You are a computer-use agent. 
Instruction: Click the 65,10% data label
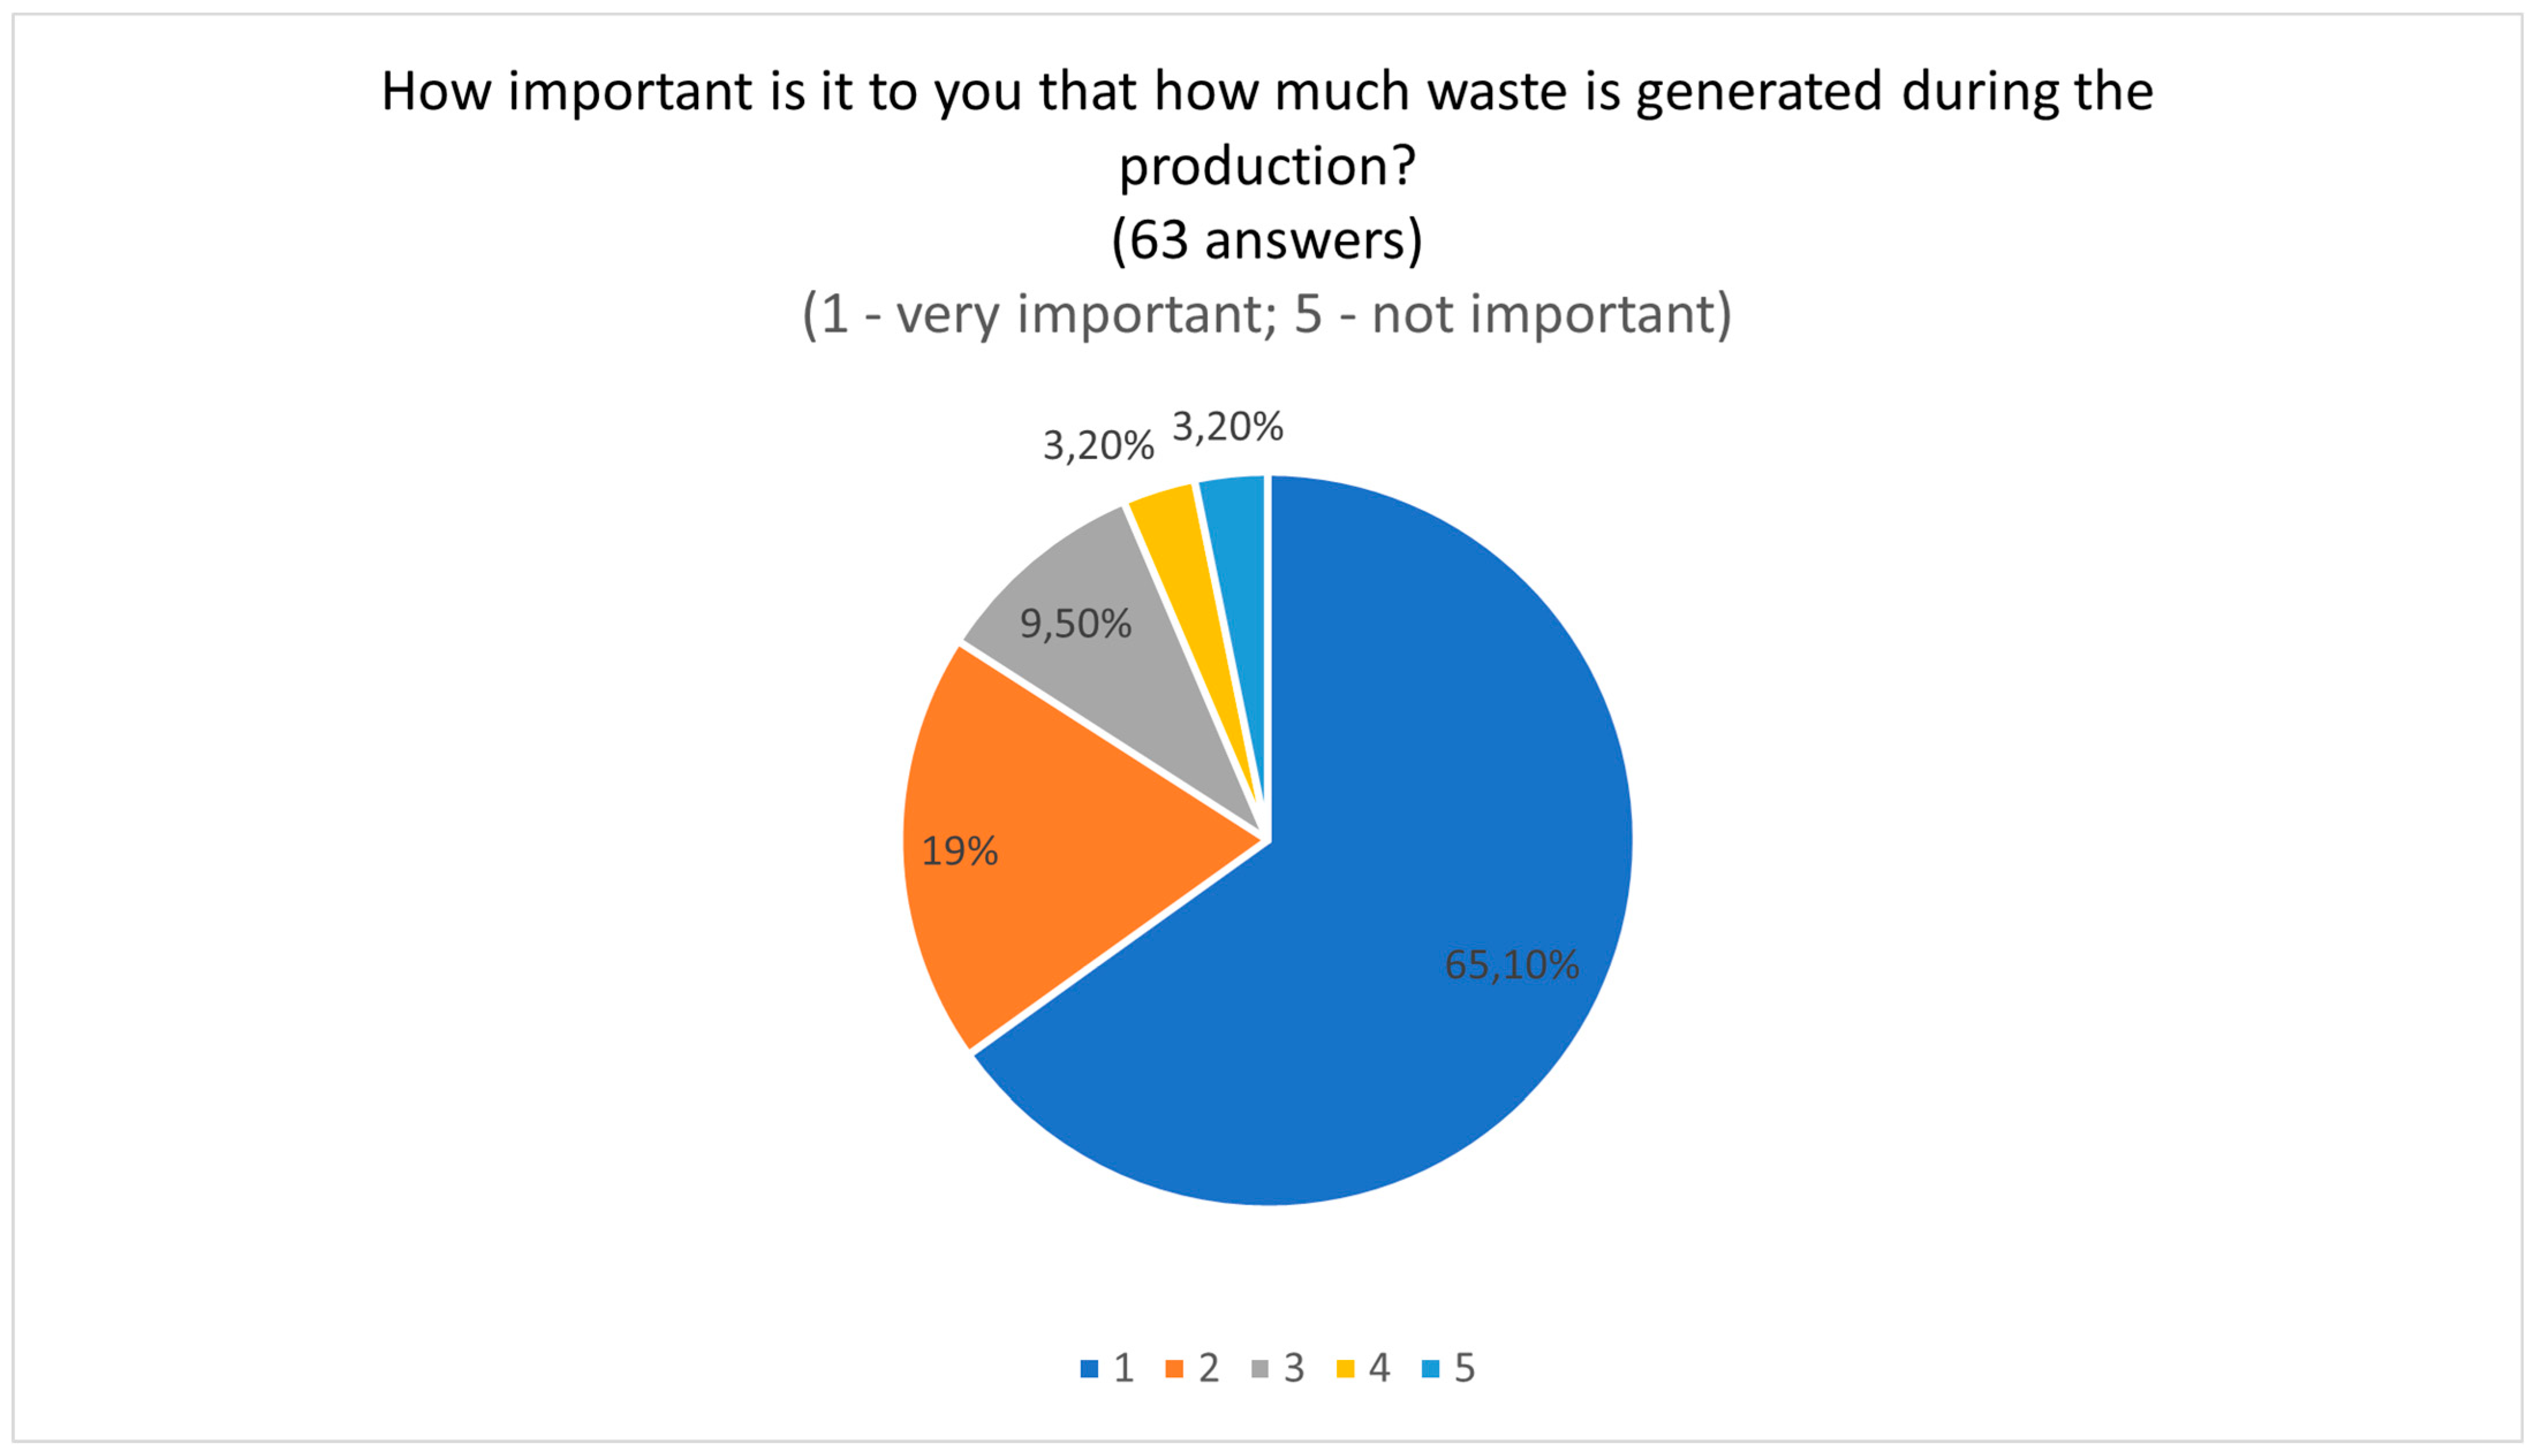pyautogui.click(x=1511, y=965)
